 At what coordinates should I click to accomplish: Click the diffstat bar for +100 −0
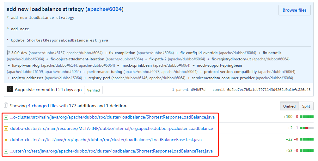(x=307, y=117)
